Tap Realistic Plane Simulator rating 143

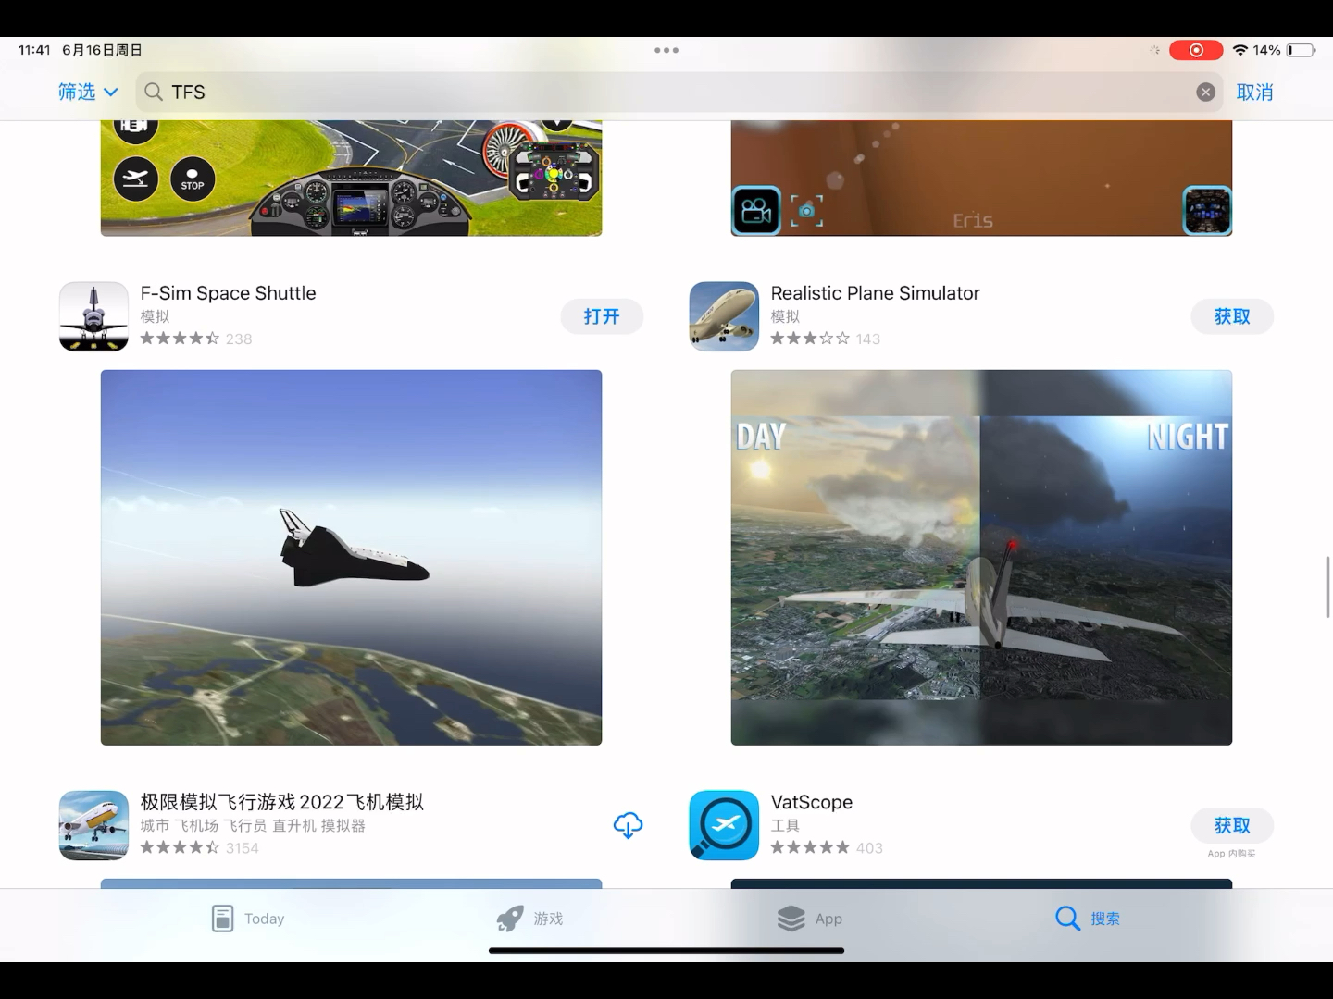pyautogui.click(x=868, y=339)
